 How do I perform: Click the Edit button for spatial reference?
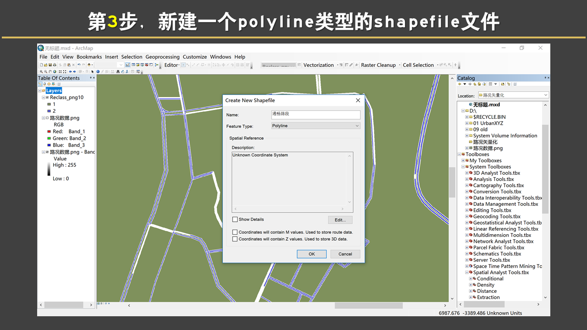340,220
